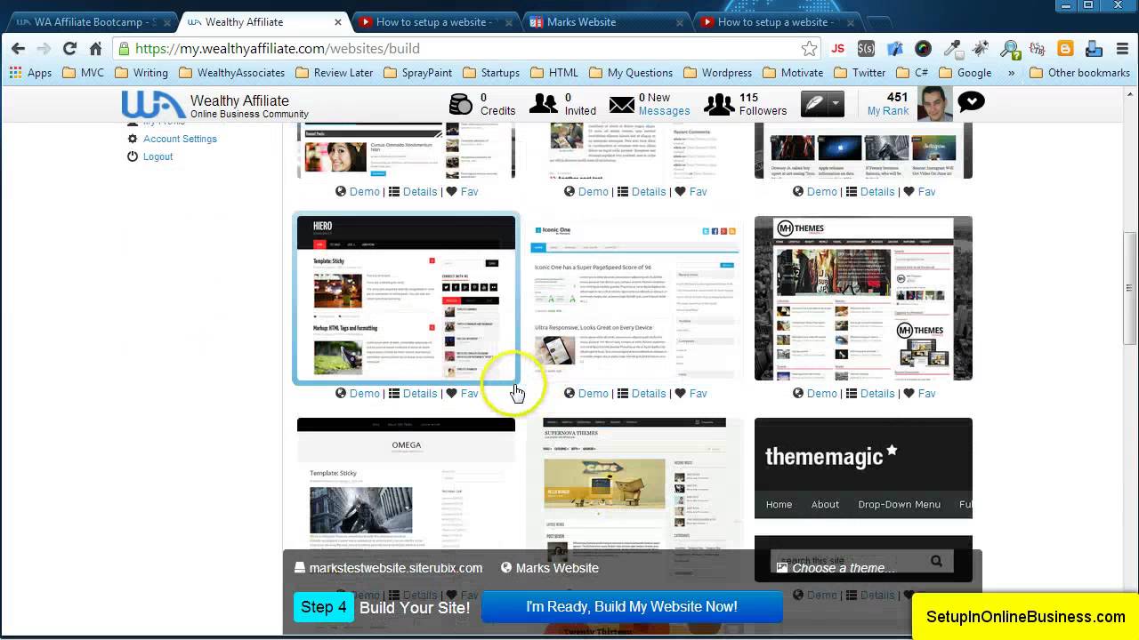Open the Review Later bookmarks folder
This screenshot has height=640, width=1139.
pos(334,73)
